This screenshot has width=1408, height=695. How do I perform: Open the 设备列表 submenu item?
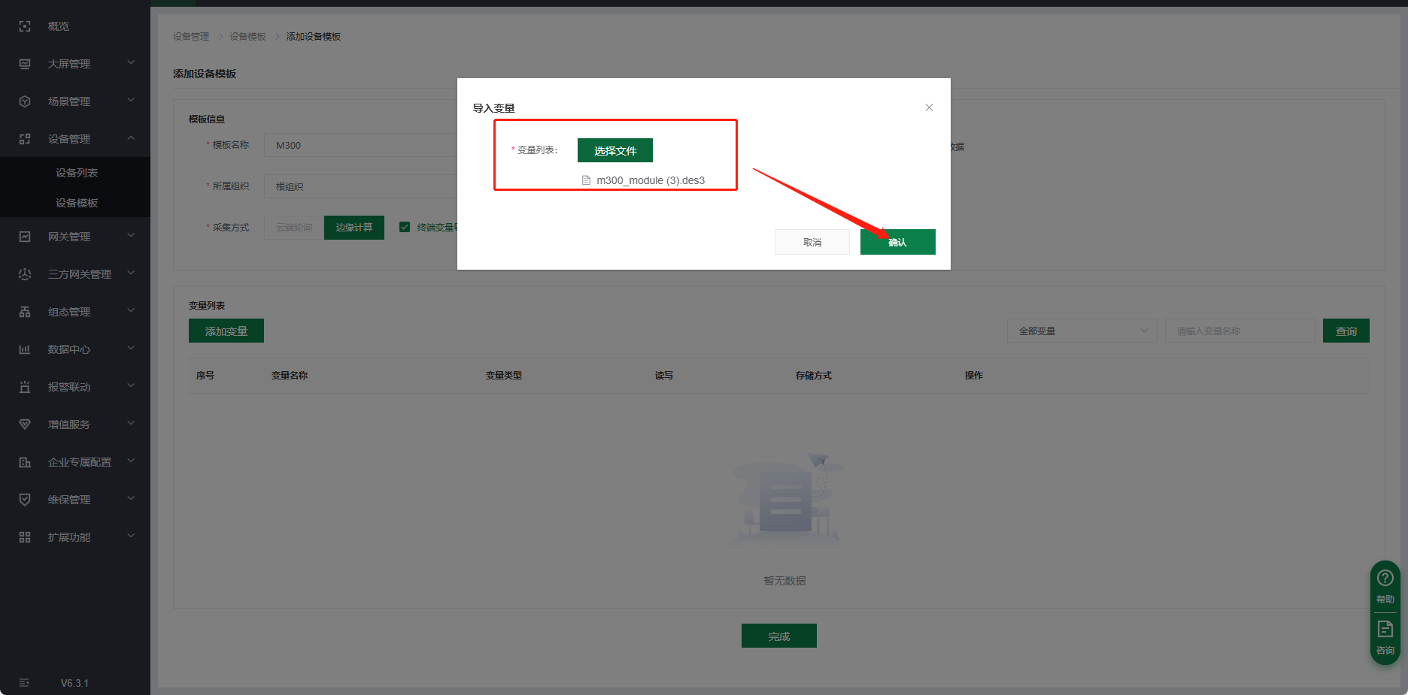(x=75, y=173)
